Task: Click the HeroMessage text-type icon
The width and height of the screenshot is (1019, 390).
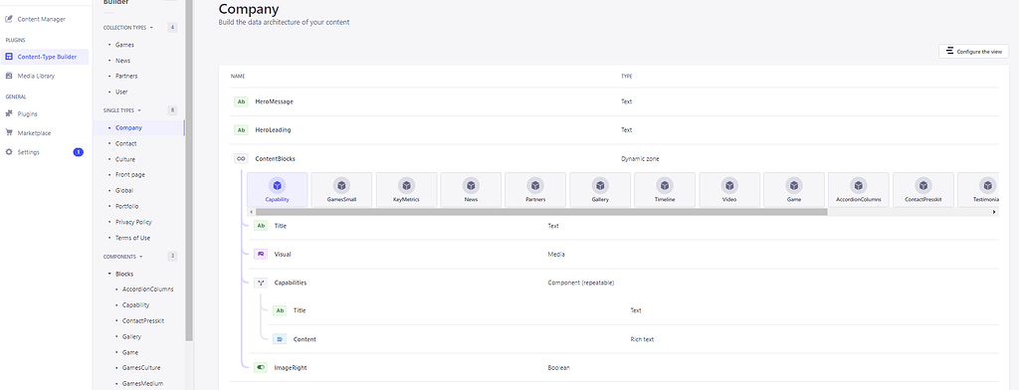Action: 241,101
